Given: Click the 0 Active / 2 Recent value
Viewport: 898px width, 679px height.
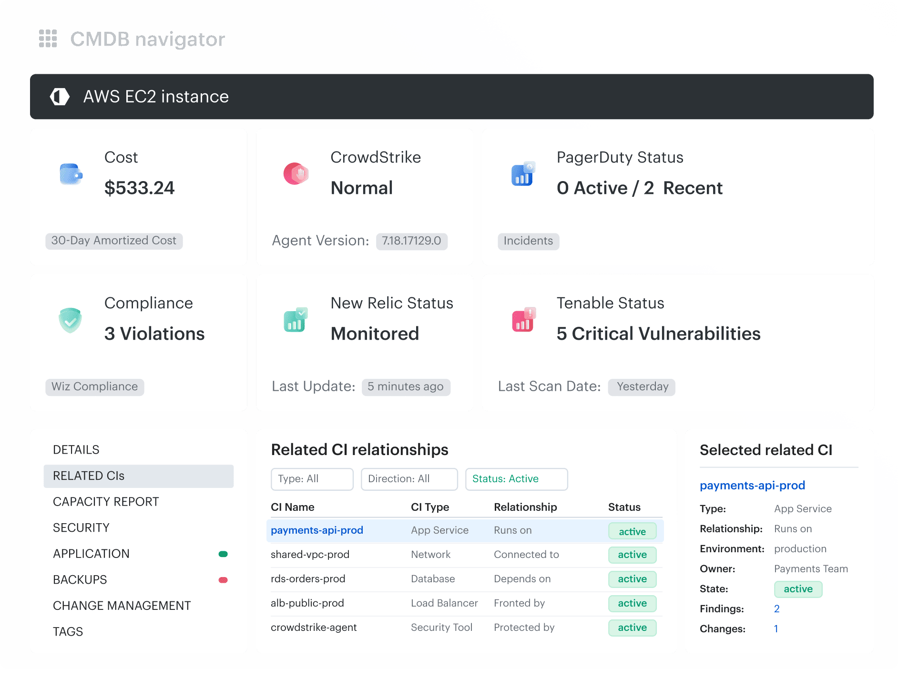Looking at the screenshot, I should pyautogui.click(x=640, y=188).
